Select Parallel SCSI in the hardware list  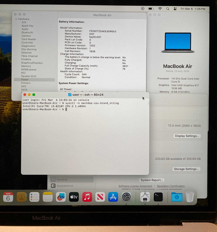click(29, 76)
